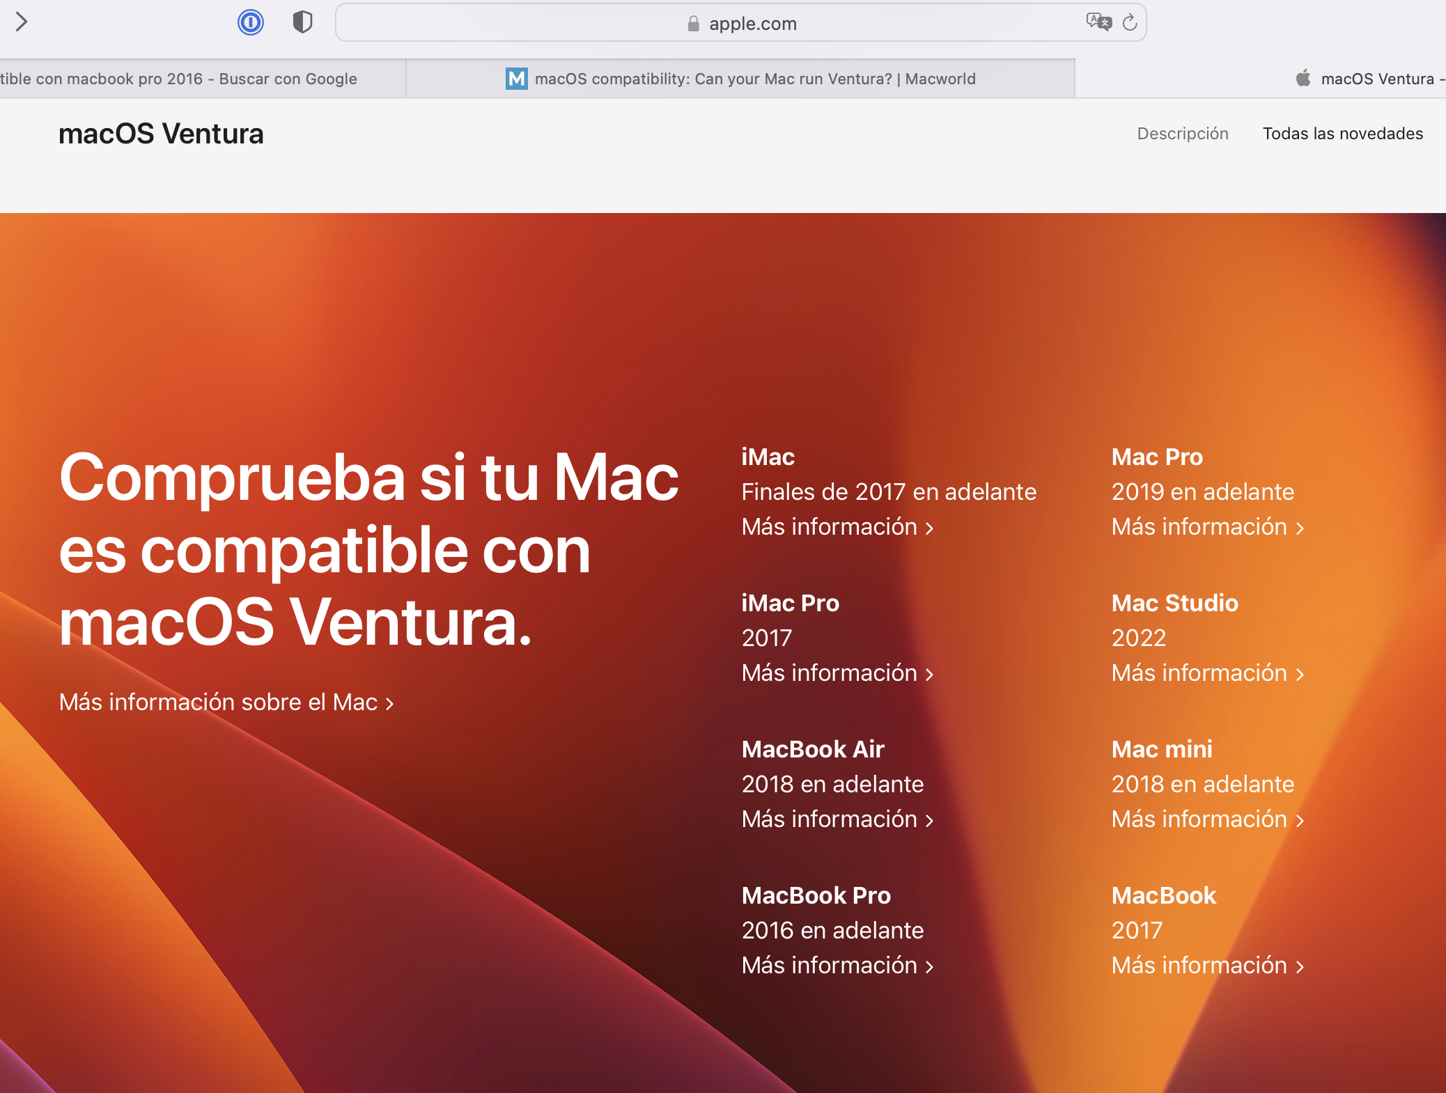
Task: Open the privacy report shield icon
Action: point(302,23)
